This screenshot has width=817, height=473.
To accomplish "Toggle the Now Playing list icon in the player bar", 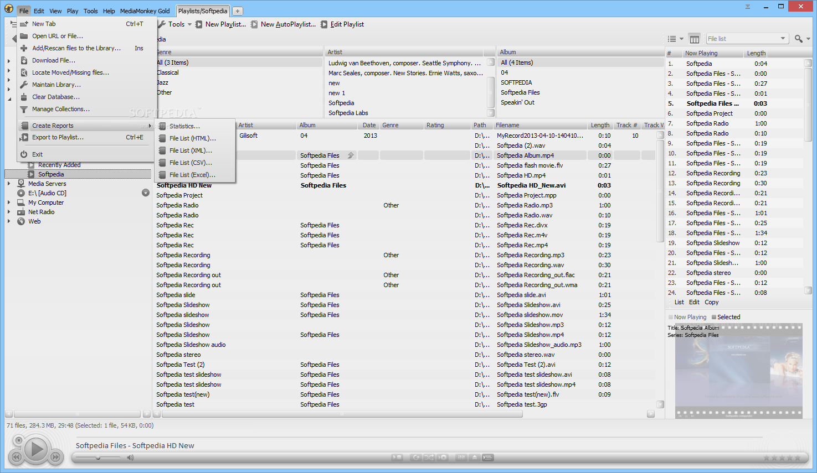I will click(x=488, y=458).
